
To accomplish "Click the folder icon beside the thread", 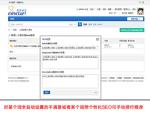I will [11, 46].
